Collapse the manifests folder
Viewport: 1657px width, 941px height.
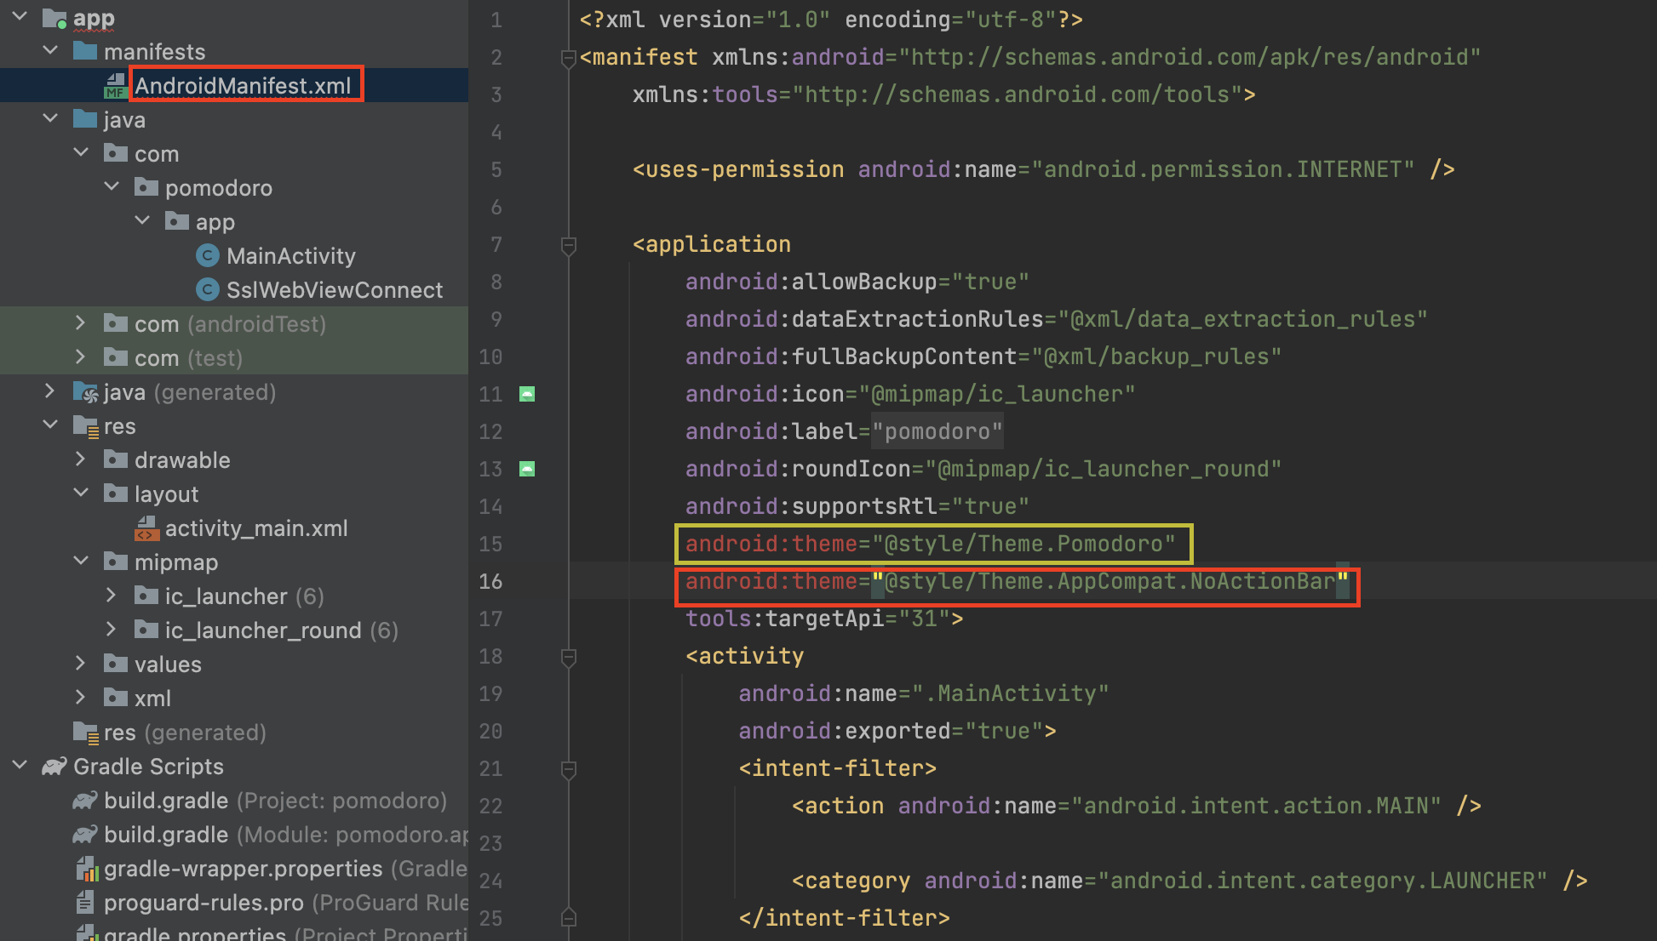(50, 51)
